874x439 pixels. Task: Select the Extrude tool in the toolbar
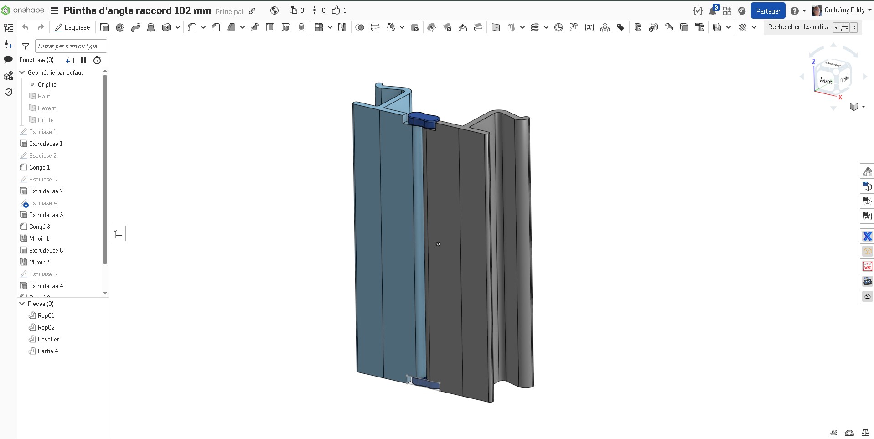pos(104,27)
